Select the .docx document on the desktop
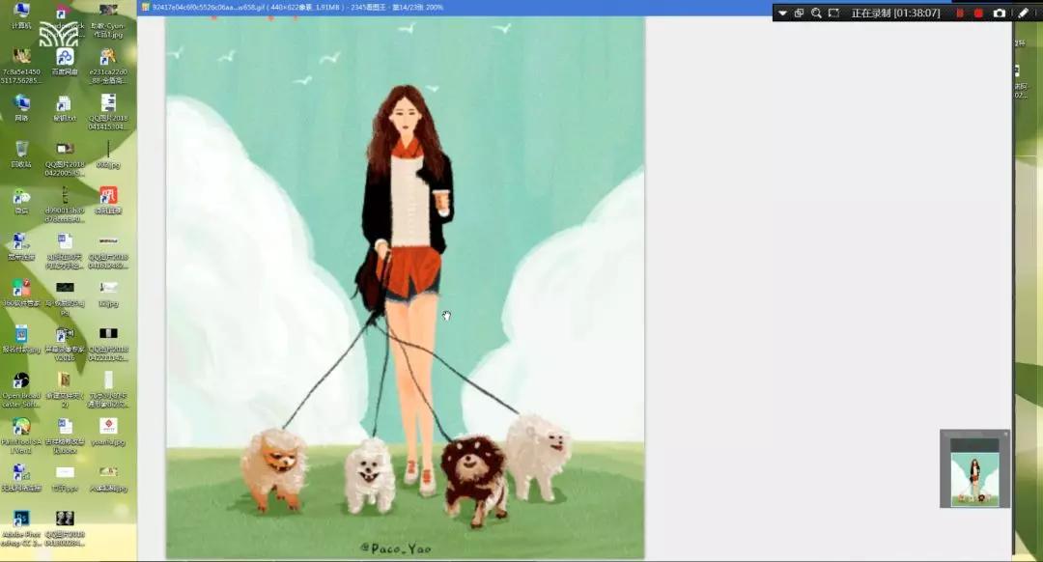Image resolution: width=1043 pixels, height=562 pixels. [x=65, y=436]
